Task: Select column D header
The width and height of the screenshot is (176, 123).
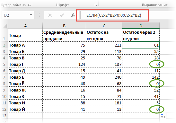Action: click(x=141, y=26)
